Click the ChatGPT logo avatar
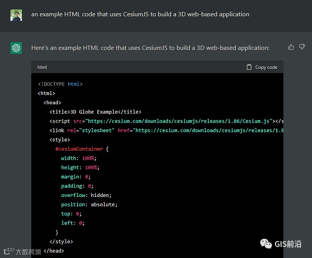The image size is (312, 258). tap(16, 48)
